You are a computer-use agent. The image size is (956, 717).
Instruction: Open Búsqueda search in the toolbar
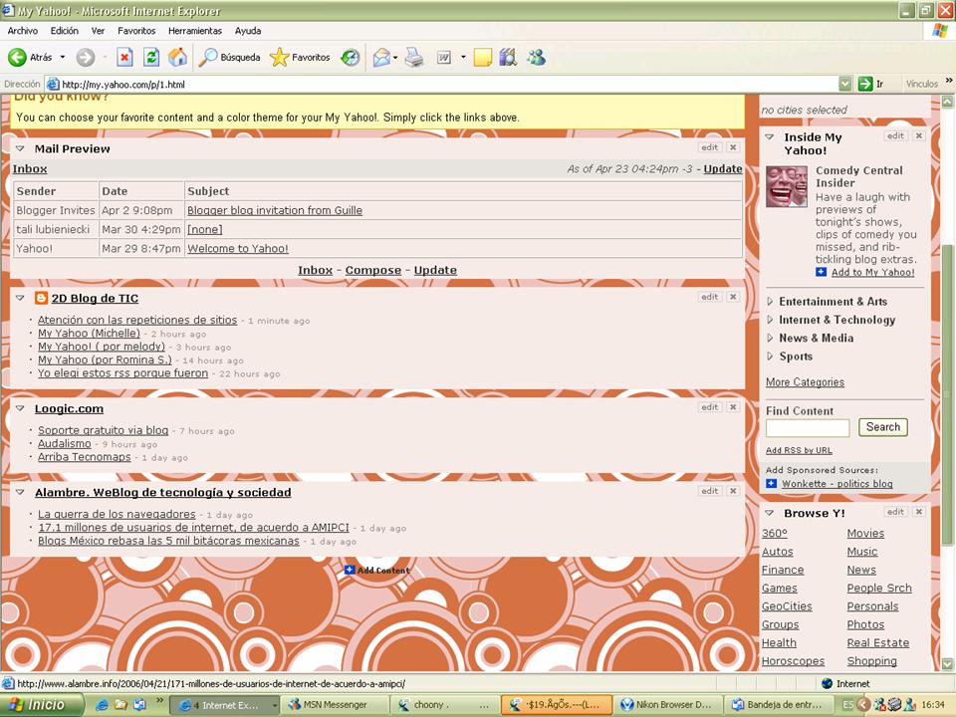tap(230, 58)
